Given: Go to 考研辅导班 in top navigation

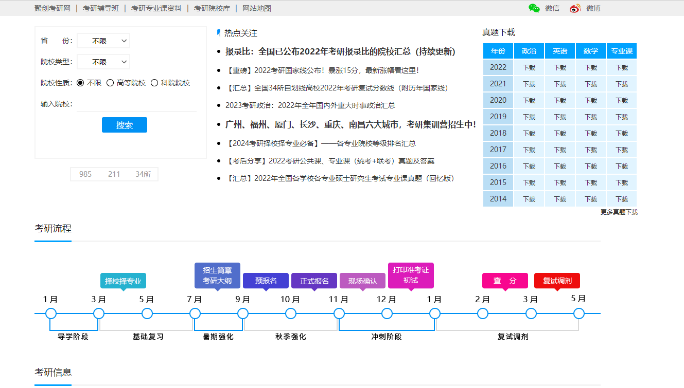Looking at the screenshot, I should click(x=101, y=8).
